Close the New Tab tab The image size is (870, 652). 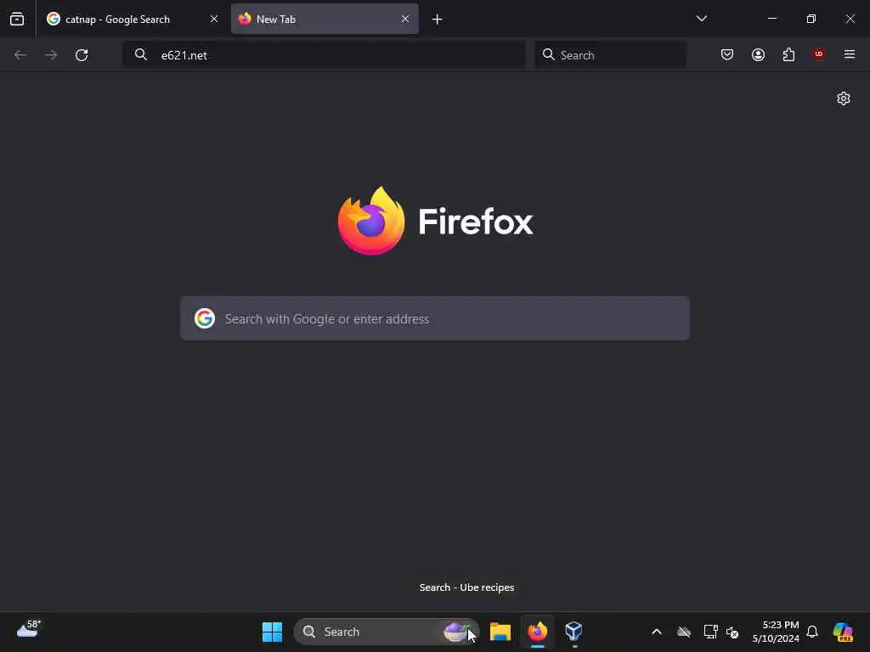(405, 19)
